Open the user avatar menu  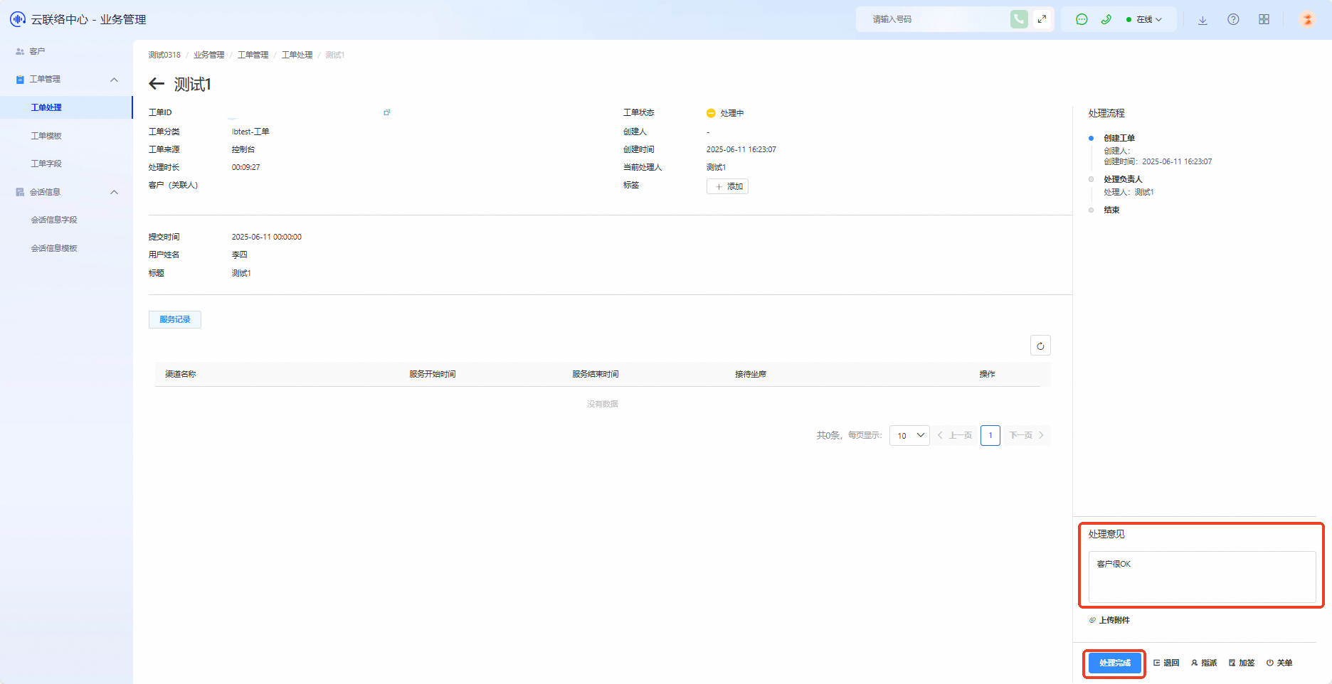pos(1307,19)
